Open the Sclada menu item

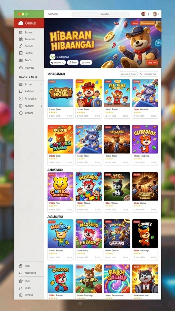pos(29,46)
